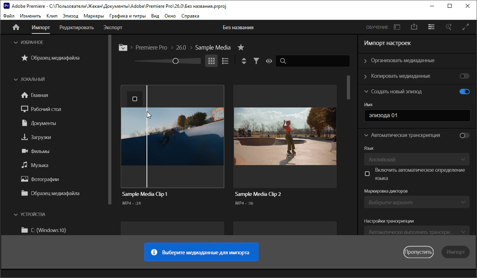Collapse the ЛОКАЛЬНЫЙ sidebar section

click(16, 79)
